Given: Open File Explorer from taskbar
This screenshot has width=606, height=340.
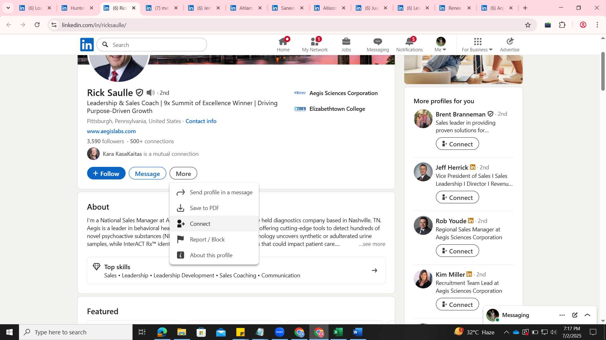Looking at the screenshot, I should click(x=181, y=332).
